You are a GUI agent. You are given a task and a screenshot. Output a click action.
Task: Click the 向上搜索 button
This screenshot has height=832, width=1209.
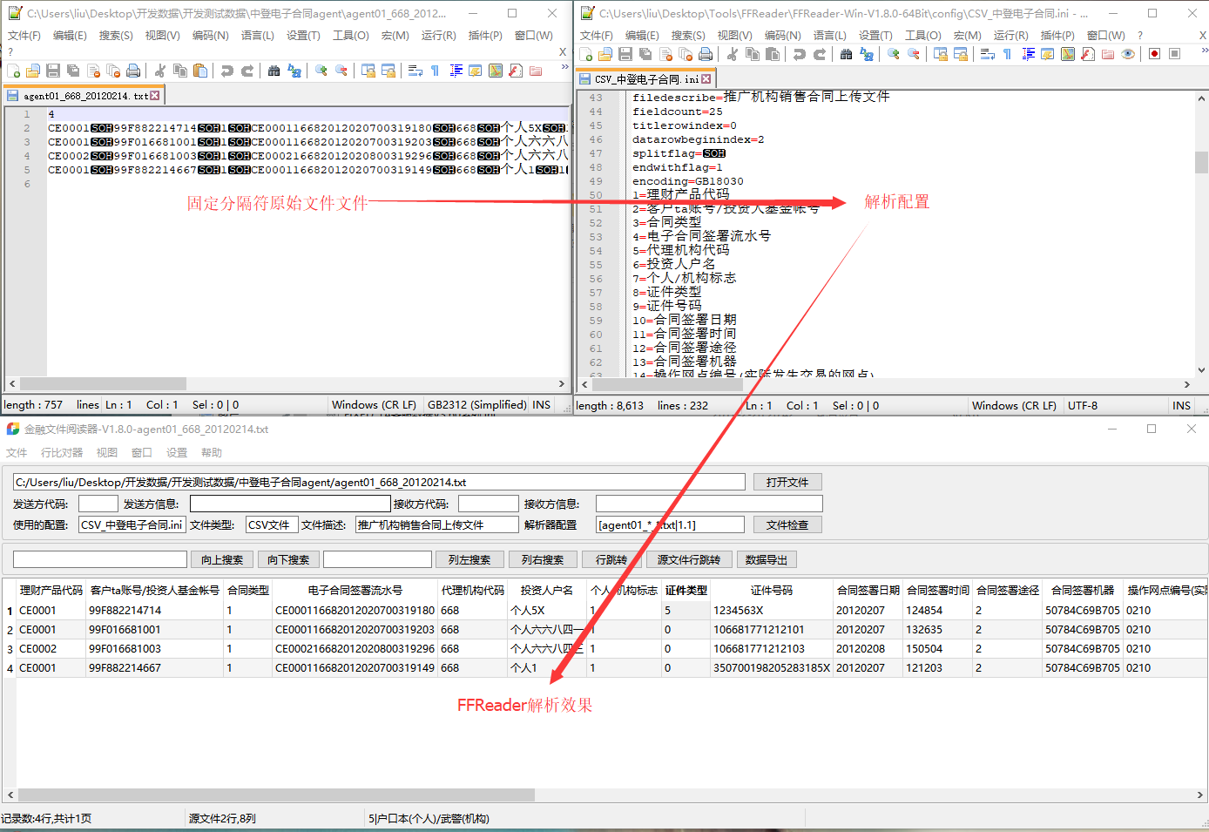(x=222, y=559)
